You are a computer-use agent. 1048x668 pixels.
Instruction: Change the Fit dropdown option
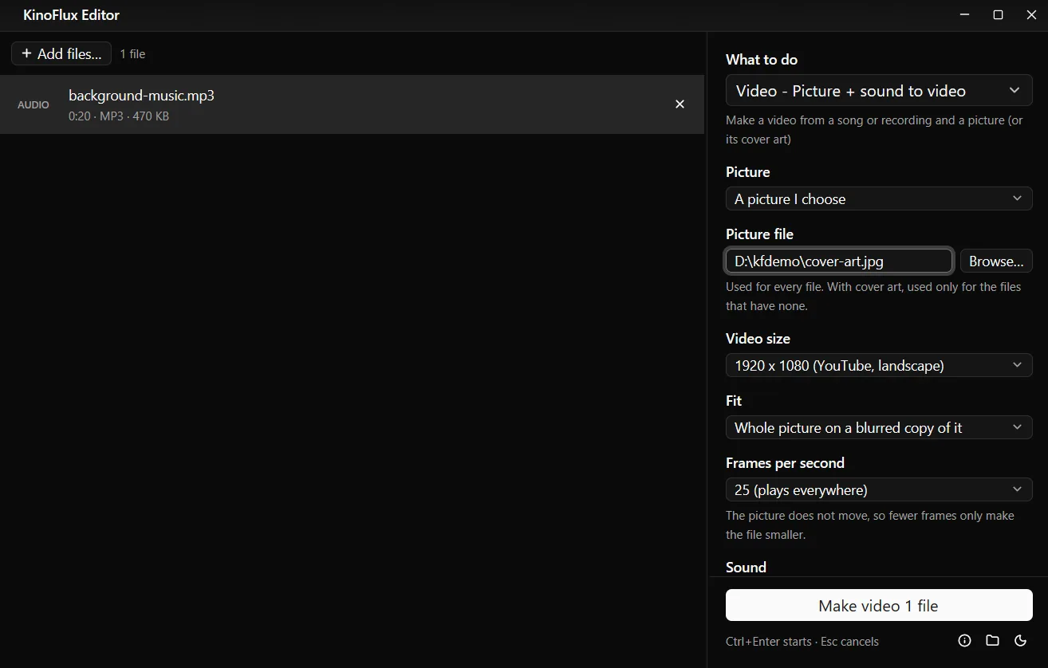click(879, 428)
